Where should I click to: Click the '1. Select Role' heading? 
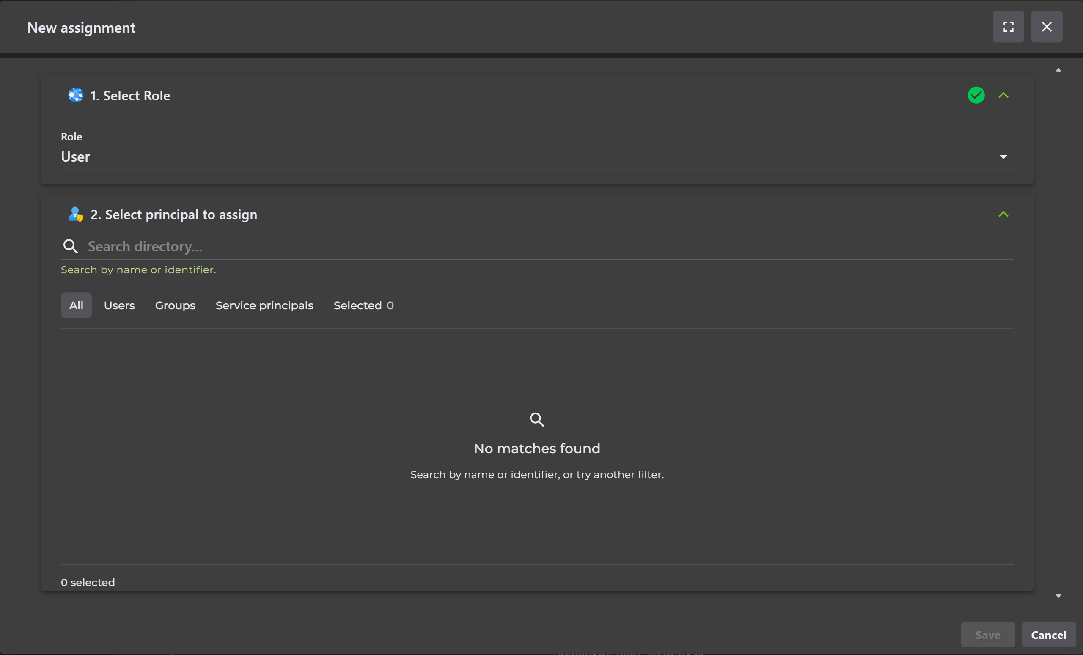tap(130, 95)
